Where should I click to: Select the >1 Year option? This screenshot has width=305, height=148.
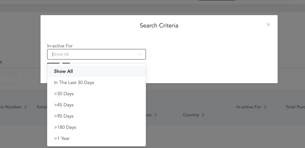(x=97, y=138)
